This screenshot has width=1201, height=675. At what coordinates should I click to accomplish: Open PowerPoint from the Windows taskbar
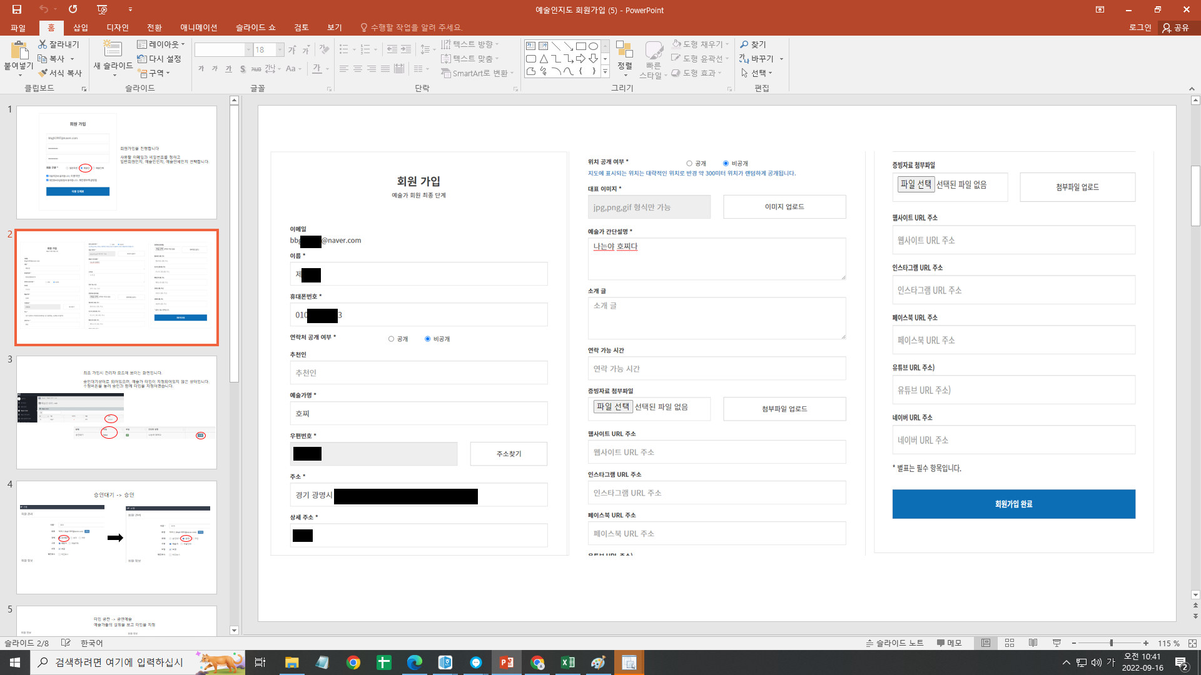[506, 662]
